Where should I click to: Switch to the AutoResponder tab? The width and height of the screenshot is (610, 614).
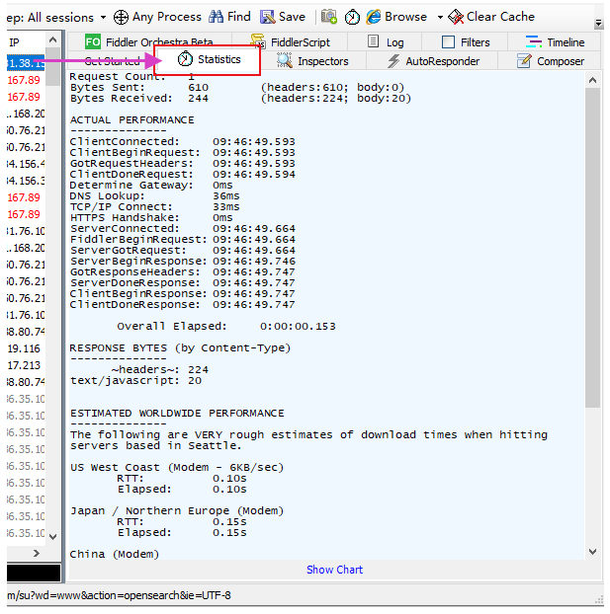pyautogui.click(x=433, y=61)
